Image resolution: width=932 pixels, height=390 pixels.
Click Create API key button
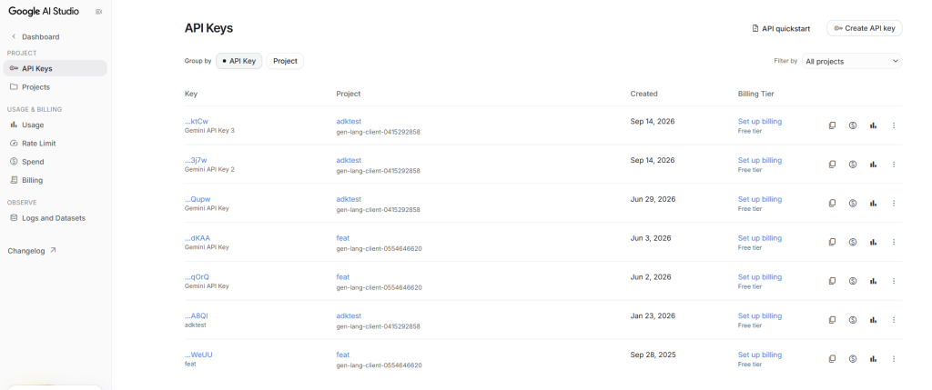pyautogui.click(x=865, y=28)
